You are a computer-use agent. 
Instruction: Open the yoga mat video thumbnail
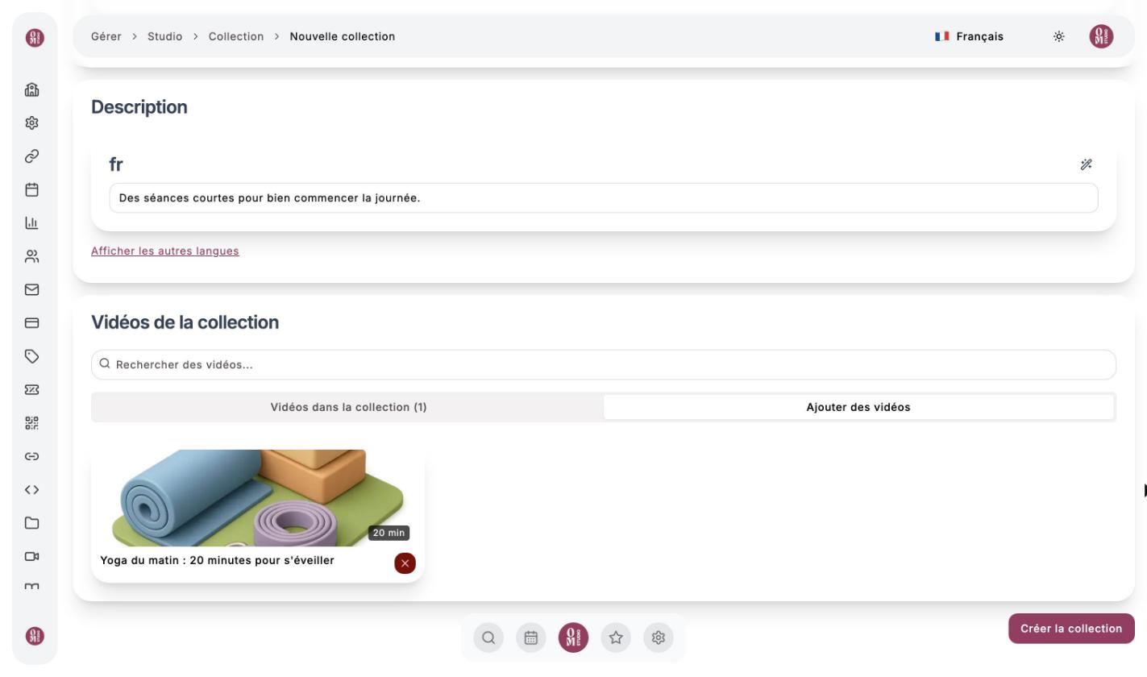pos(258,498)
